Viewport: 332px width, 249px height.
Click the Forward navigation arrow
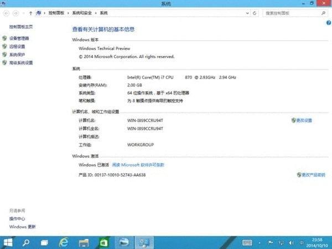coord(15,13)
